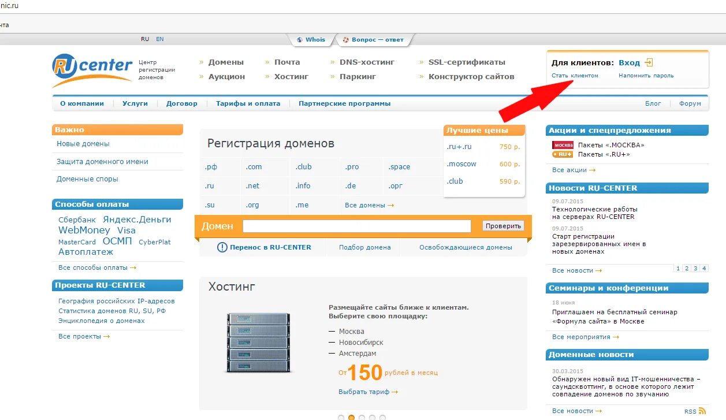Click the highlighted second carousel dot
Viewport: 726px width, 420px height.
tap(351, 417)
